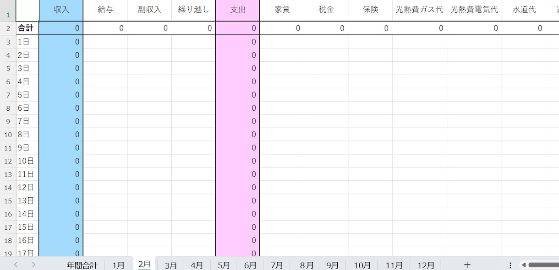Switch to the 3月 sheet tab
The width and height of the screenshot is (559, 270).
171,265
